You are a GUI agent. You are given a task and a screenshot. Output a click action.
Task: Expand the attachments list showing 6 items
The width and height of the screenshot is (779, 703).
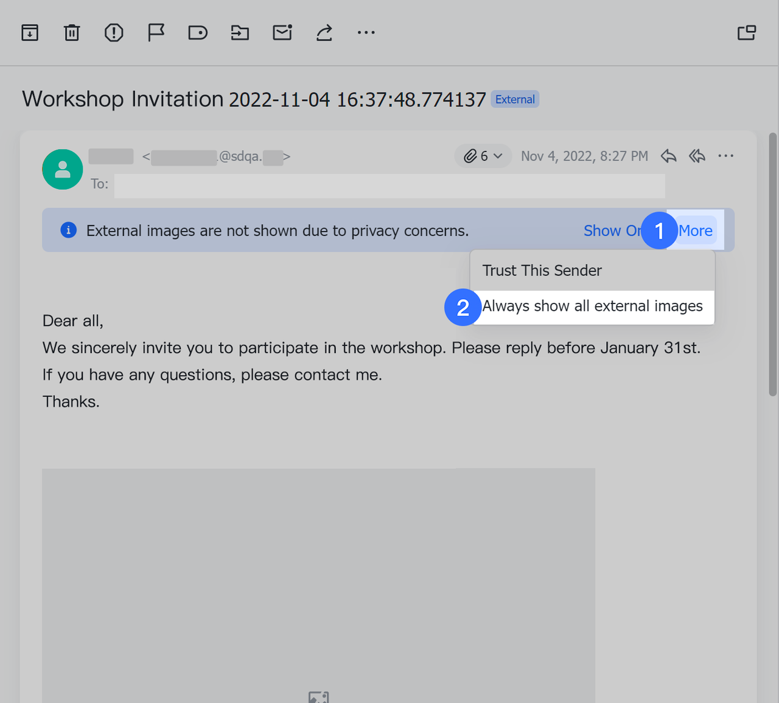point(483,156)
